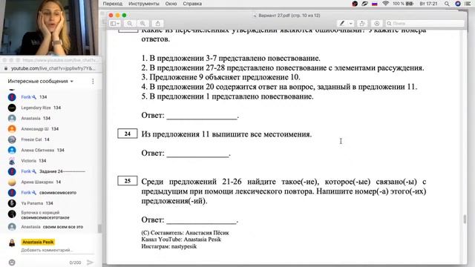Click the Preview search field
Screen dimensions: 475x267
425,23
